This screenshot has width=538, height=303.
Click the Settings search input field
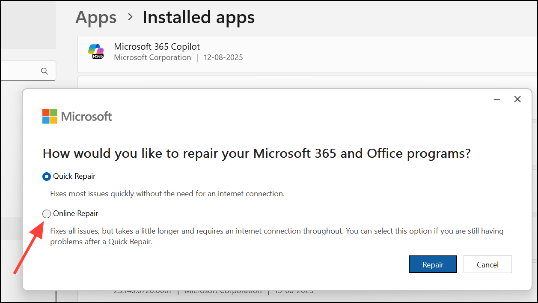(28, 71)
